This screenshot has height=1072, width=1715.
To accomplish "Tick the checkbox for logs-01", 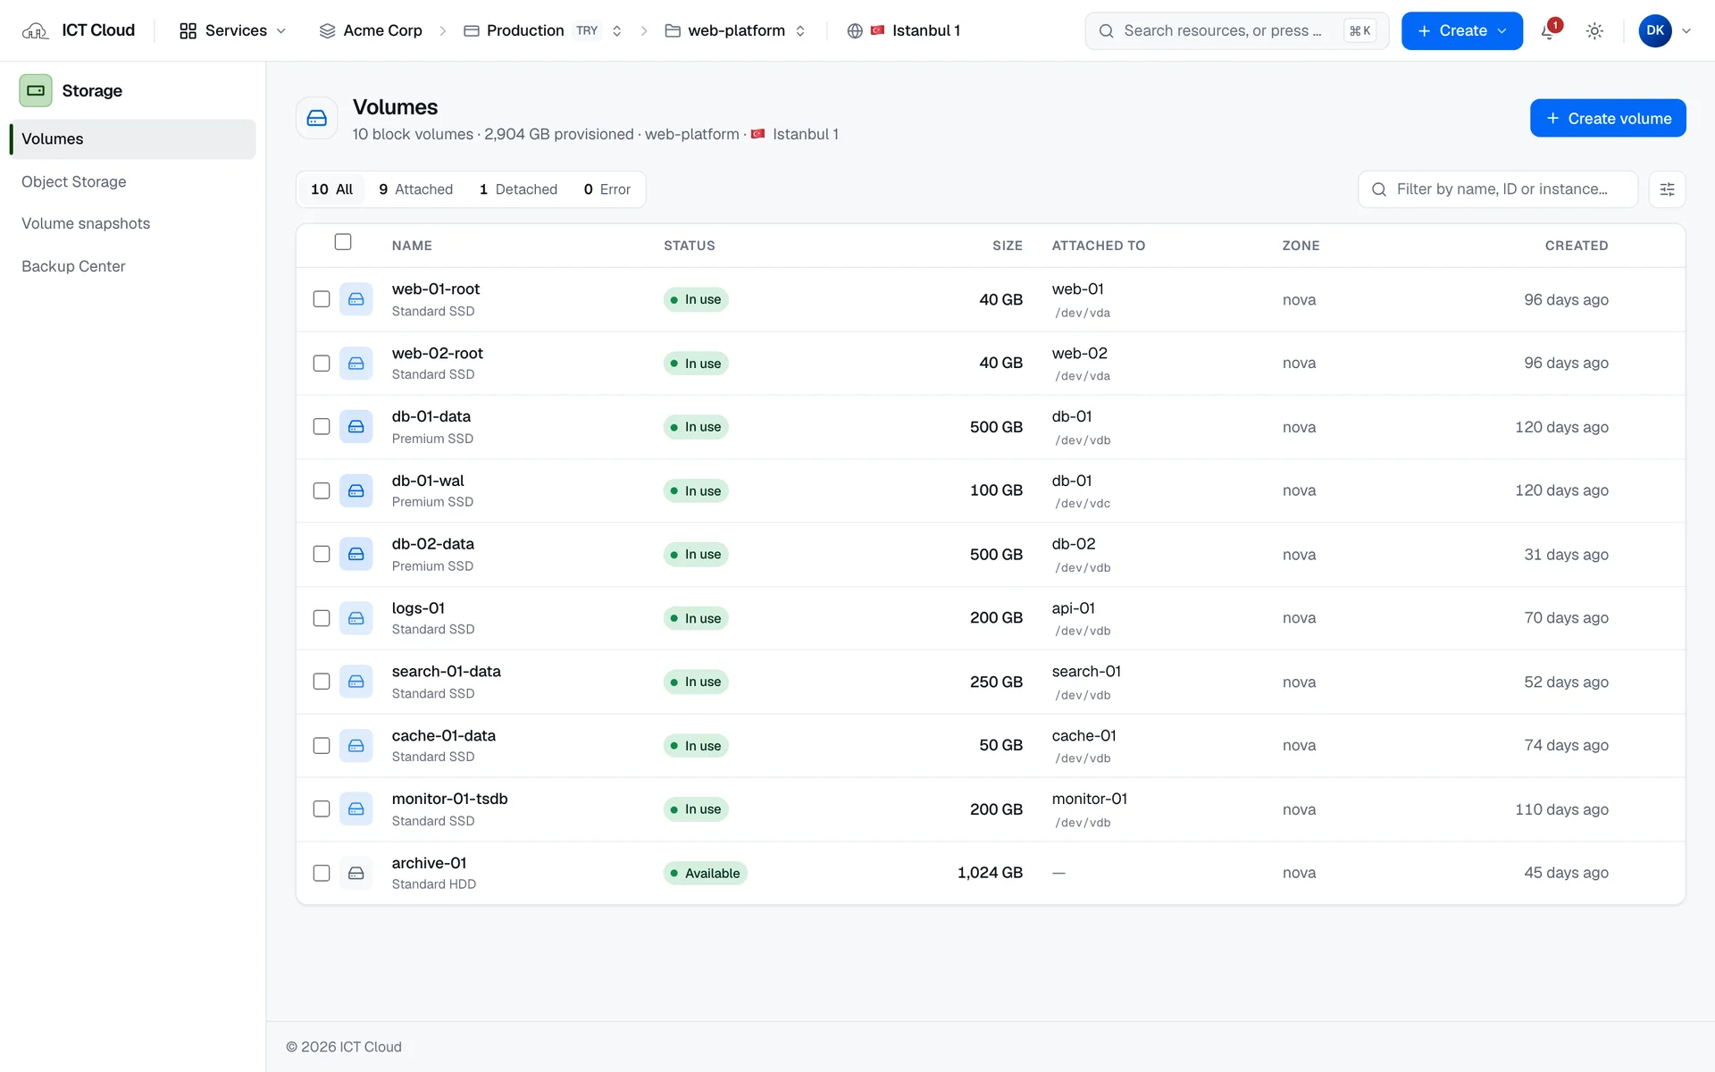I will coord(322,618).
